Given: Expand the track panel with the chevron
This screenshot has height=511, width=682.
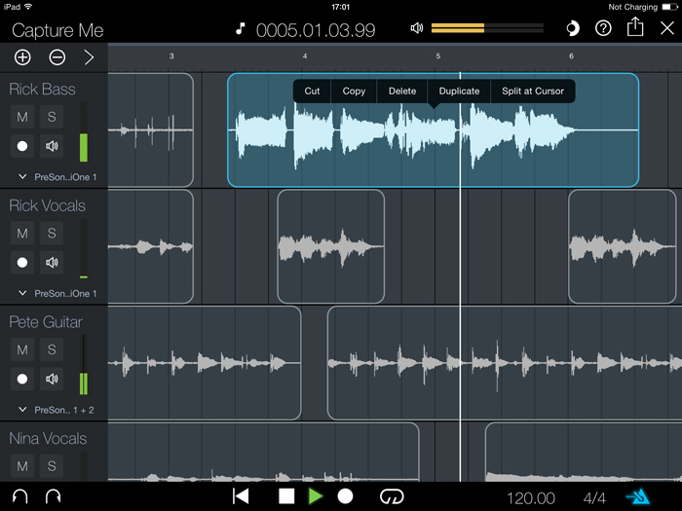Looking at the screenshot, I should pos(89,57).
